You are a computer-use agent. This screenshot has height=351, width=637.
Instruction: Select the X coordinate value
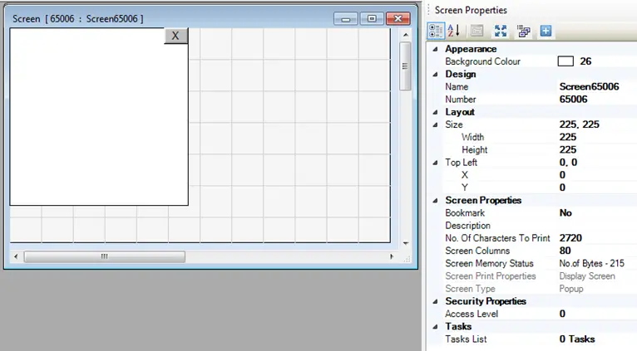pos(562,175)
